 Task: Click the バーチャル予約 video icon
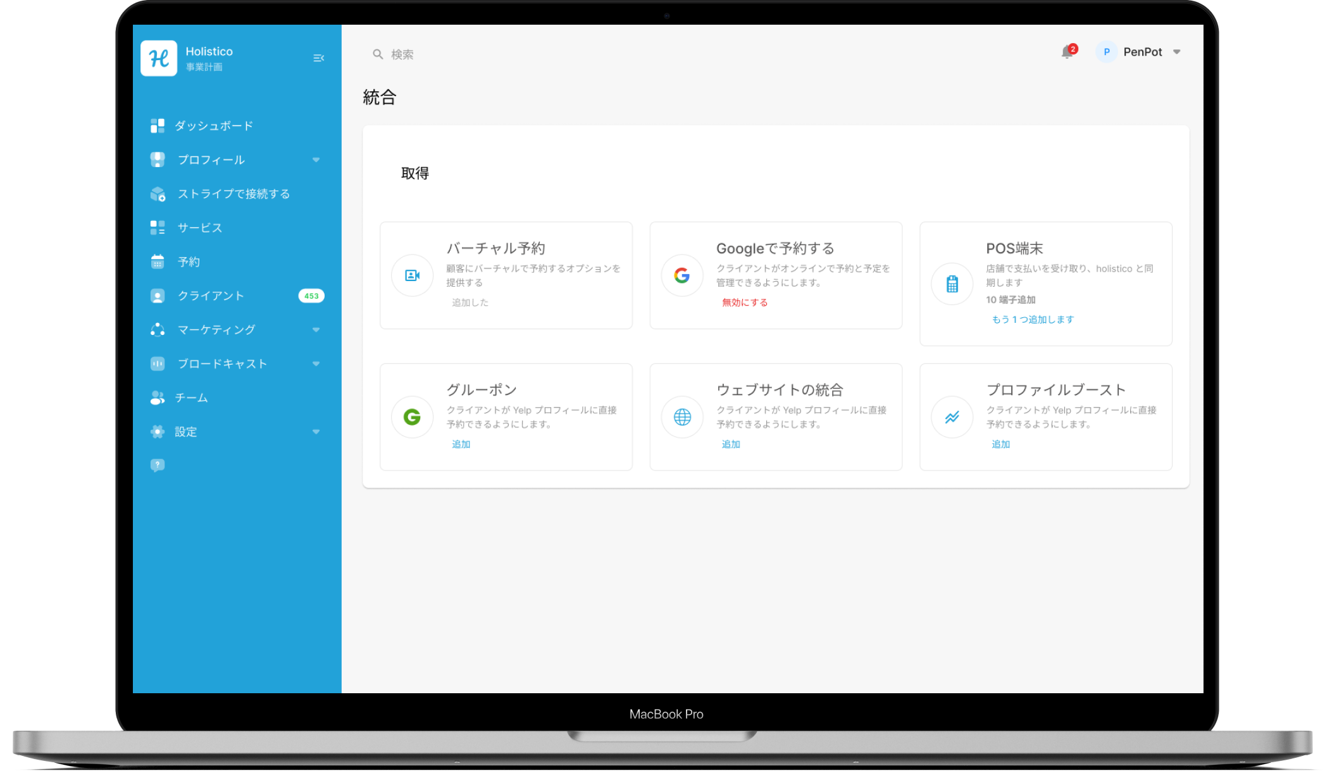coord(413,275)
